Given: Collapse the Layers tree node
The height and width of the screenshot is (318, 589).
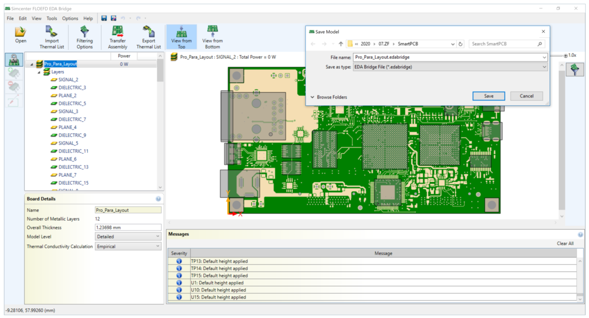Looking at the screenshot, I should [39, 72].
